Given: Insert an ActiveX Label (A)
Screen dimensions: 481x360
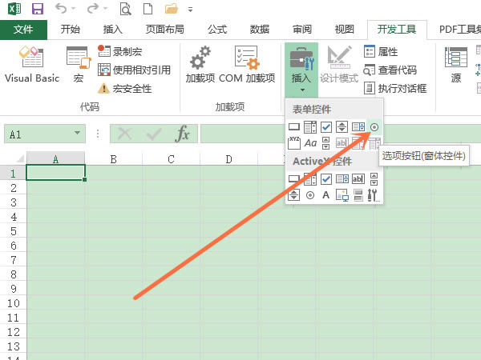Looking at the screenshot, I should click(x=326, y=195).
